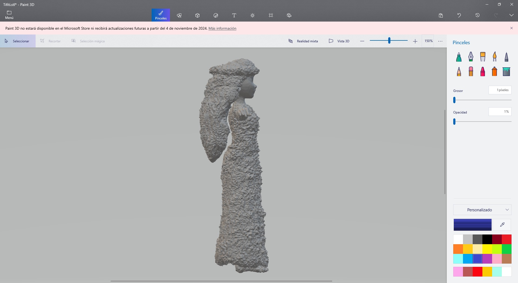
Task: Toggle Vista 3D
Action: [x=339, y=41]
